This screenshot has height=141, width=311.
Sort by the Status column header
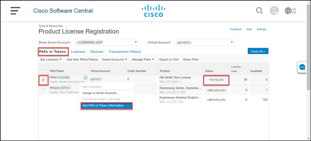(209, 71)
